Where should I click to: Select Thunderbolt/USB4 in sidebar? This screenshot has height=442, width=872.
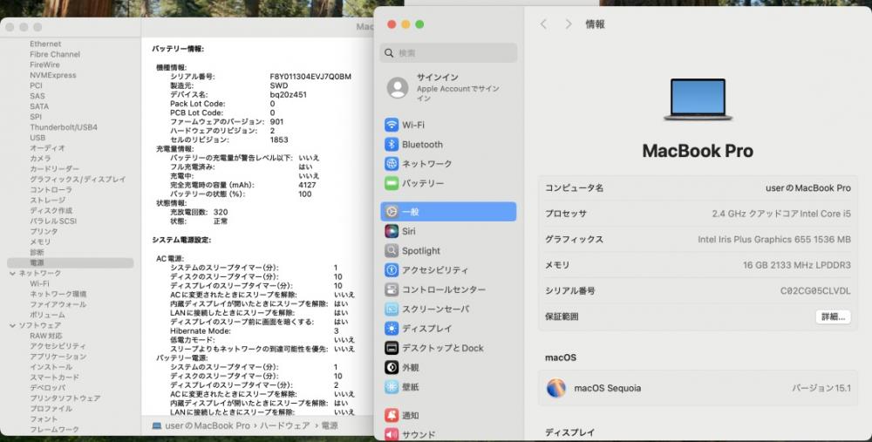pos(64,127)
